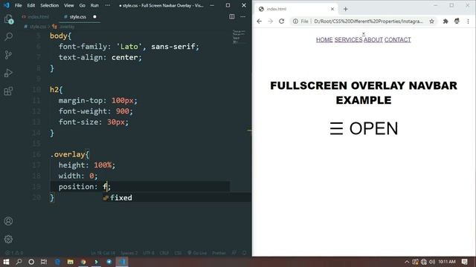Click the Go Live status bar button

197,253
